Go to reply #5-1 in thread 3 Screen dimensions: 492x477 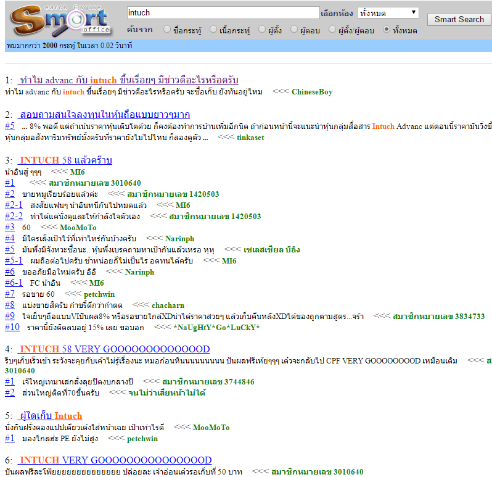[x=14, y=260]
